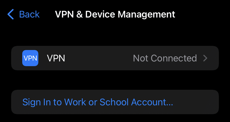Tap the page heading in navigation bar
The image size is (230, 122).
[115, 14]
